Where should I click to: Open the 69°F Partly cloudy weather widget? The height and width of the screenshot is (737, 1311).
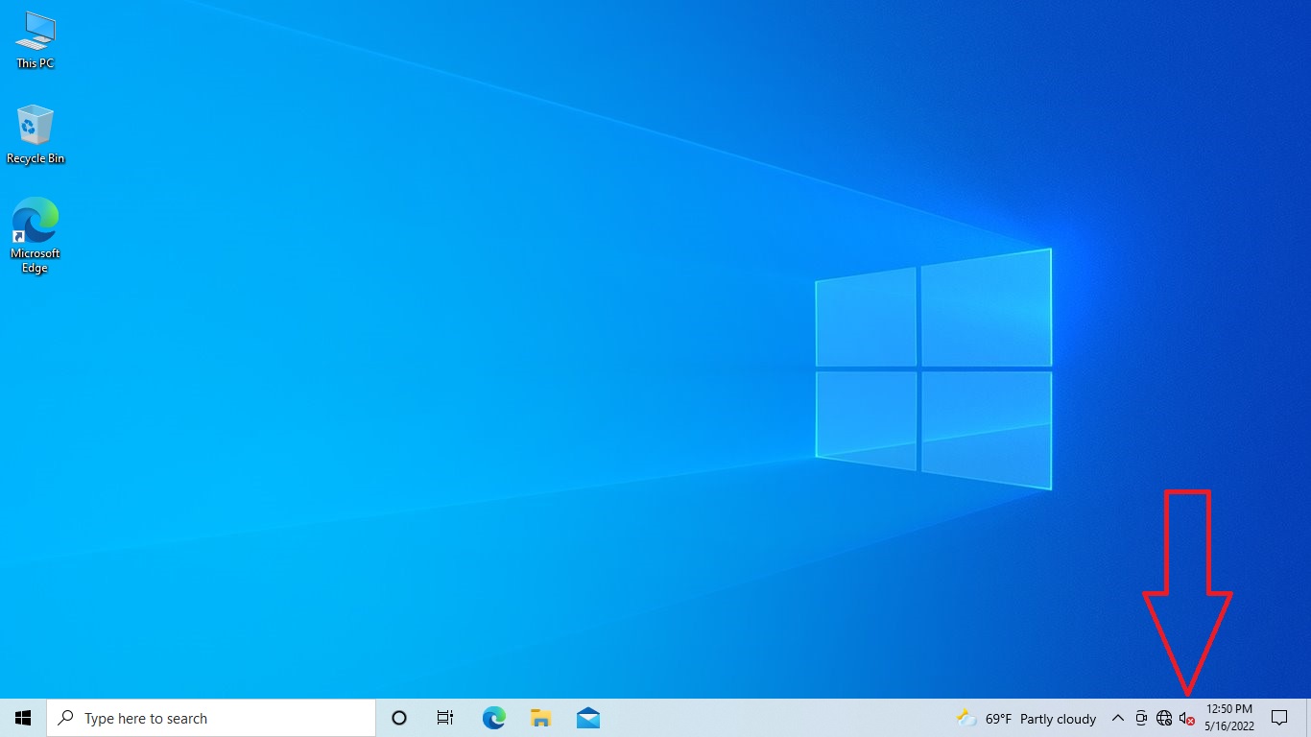(x=1027, y=718)
